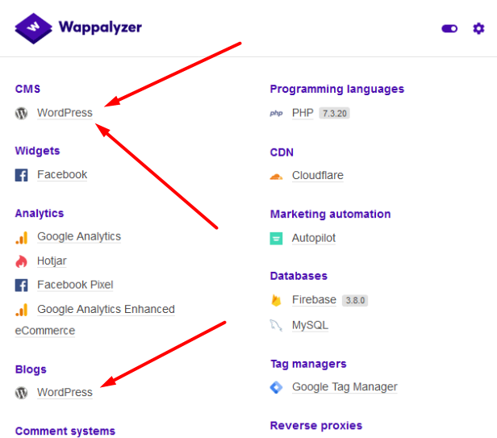Select the CMS category heading
The height and width of the screenshot is (438, 497).
pos(28,89)
